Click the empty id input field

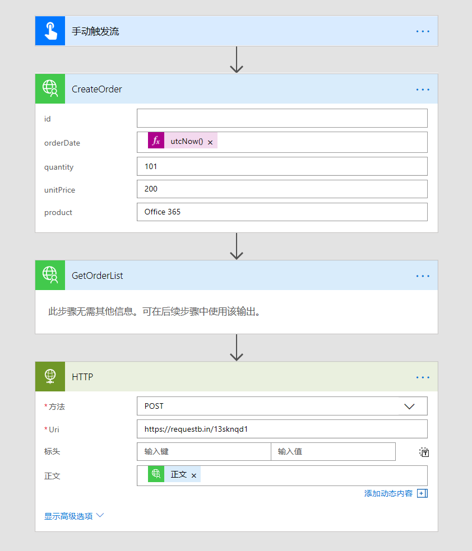click(282, 118)
